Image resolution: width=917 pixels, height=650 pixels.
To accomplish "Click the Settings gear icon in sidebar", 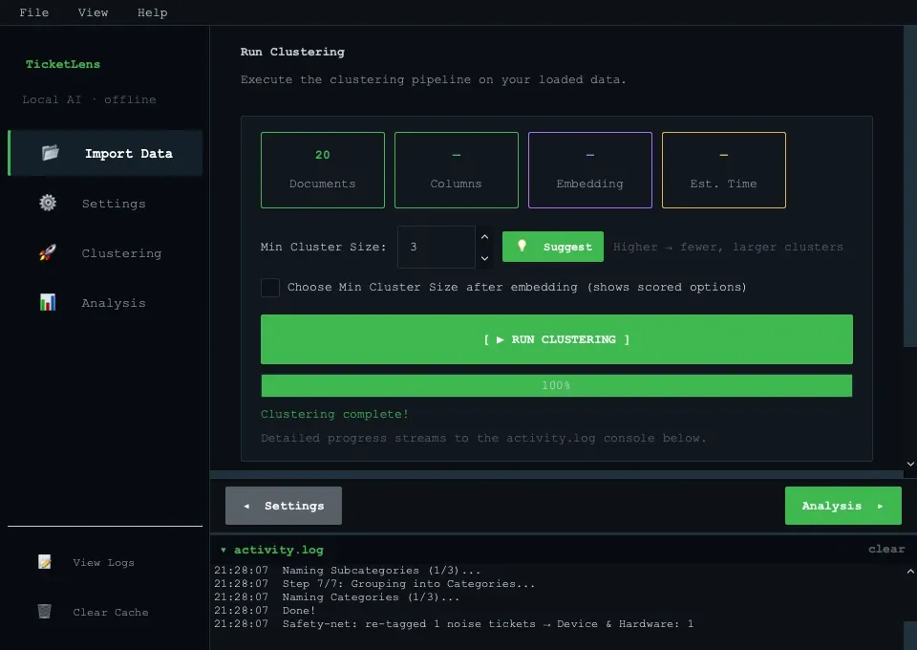I will tap(48, 203).
